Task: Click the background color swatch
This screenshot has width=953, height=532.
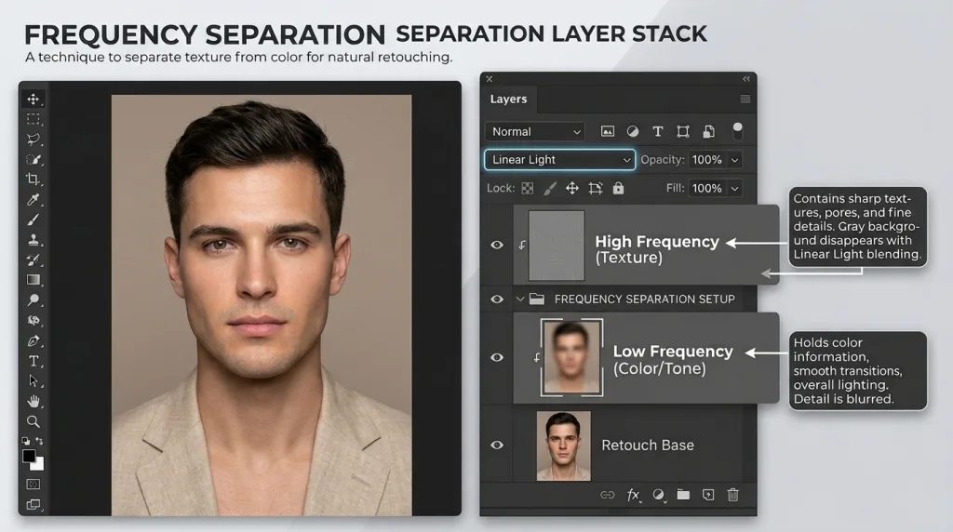Action: [x=38, y=465]
